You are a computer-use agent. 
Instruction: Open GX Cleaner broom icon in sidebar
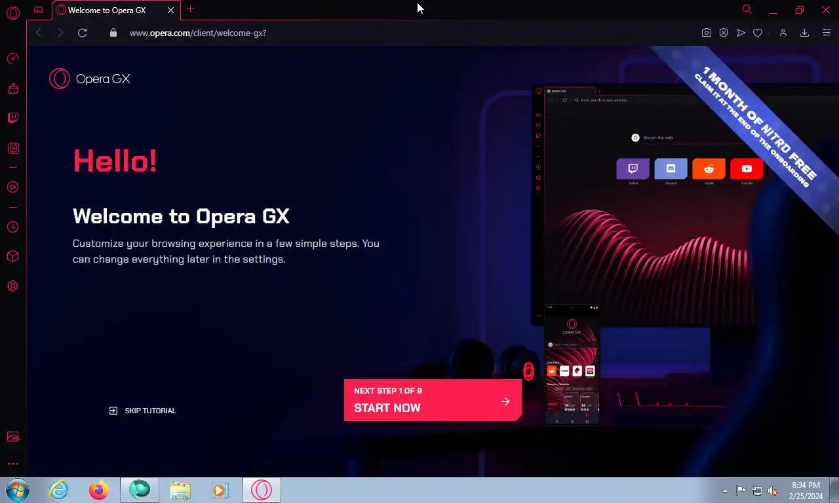coord(12,88)
